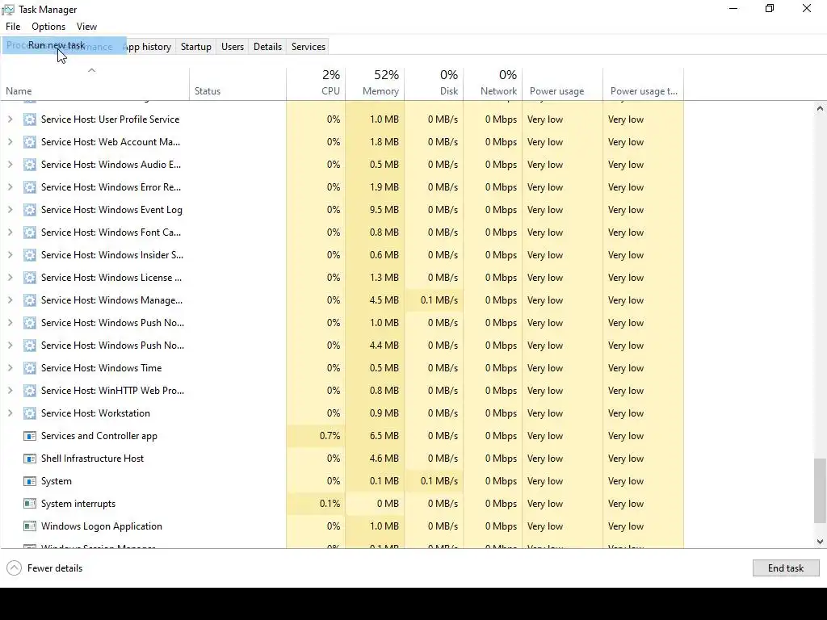Select 0.1 MB/s disk cell of System row

[434, 481]
